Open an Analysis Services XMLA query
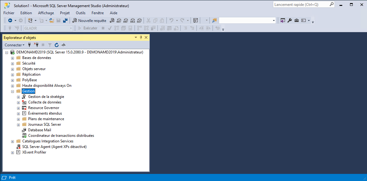Screen dimensions: 367x181 [x=132, y=21]
